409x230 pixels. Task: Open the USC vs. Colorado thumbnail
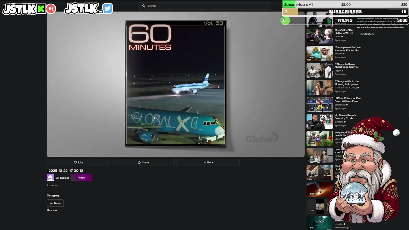pos(320,104)
